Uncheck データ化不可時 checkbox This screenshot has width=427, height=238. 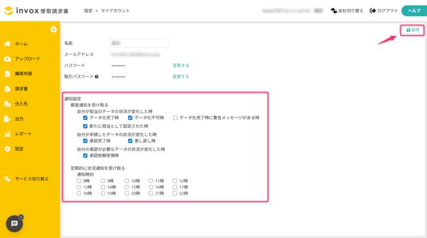point(130,117)
